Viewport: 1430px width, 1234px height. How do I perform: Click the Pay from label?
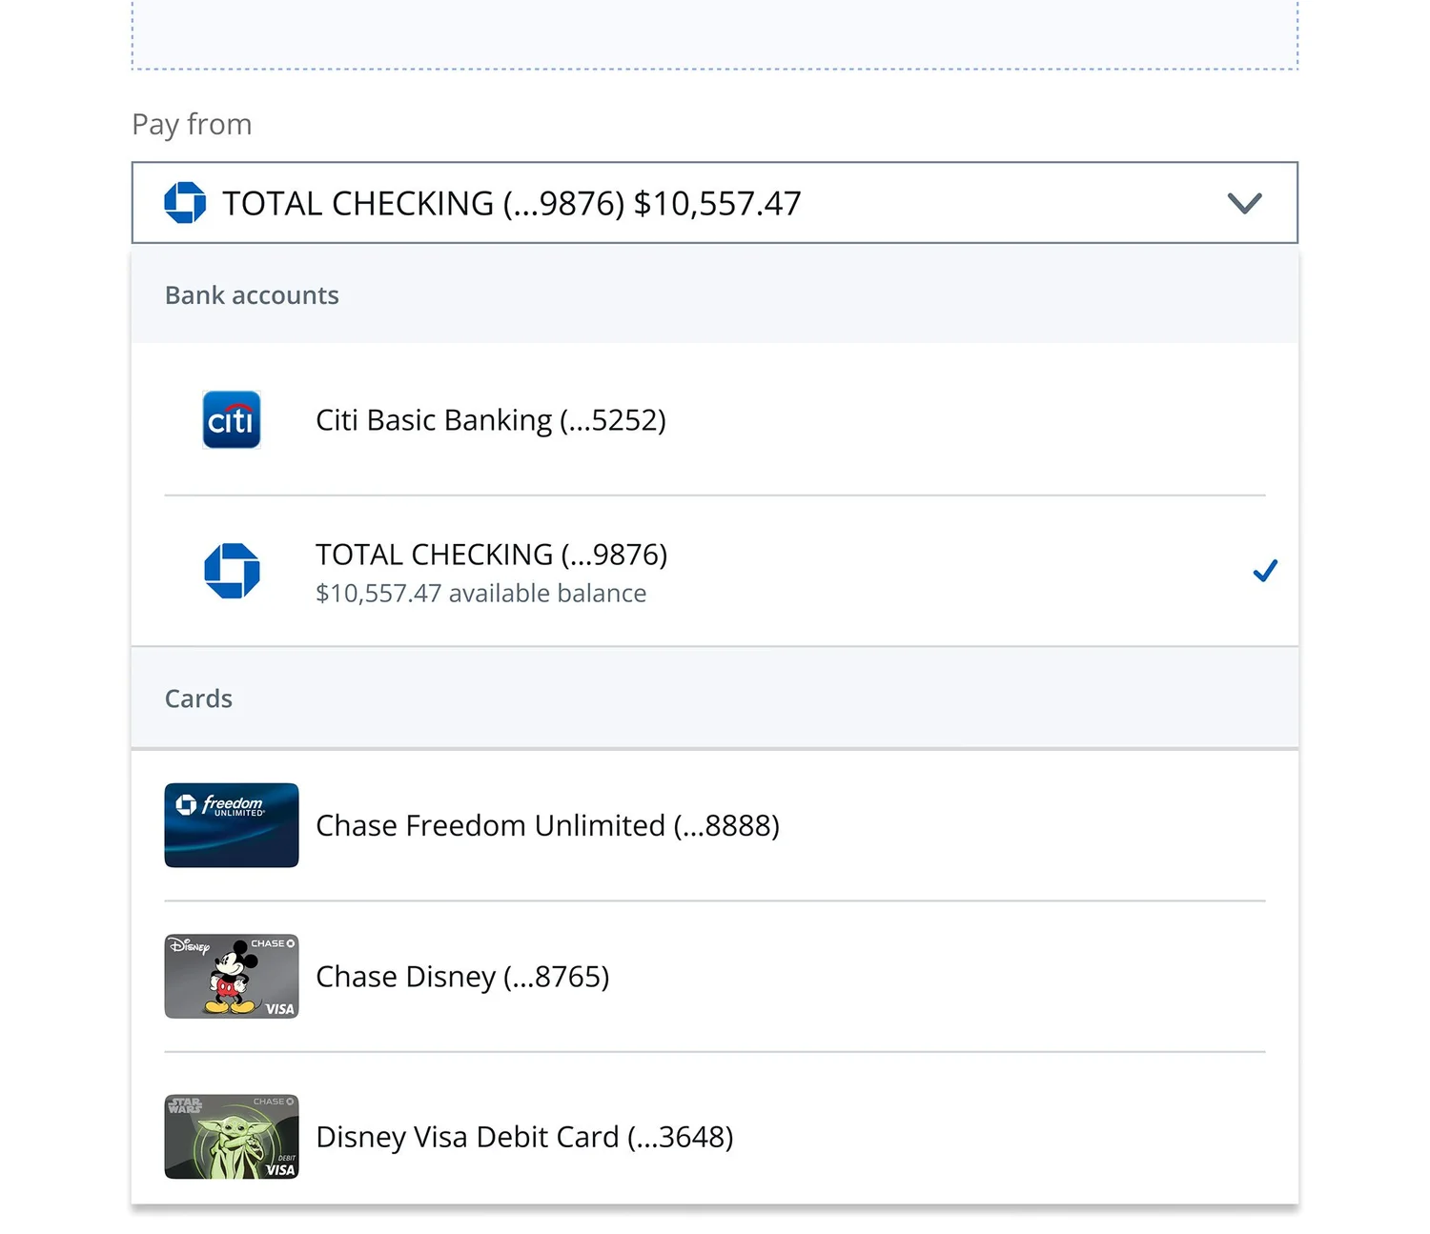(192, 125)
